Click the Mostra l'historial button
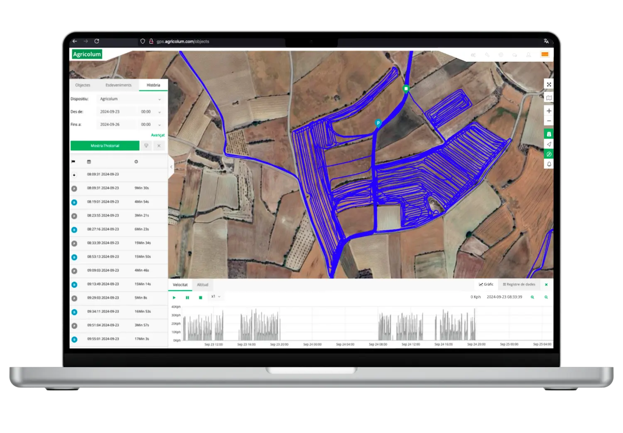 [105, 146]
